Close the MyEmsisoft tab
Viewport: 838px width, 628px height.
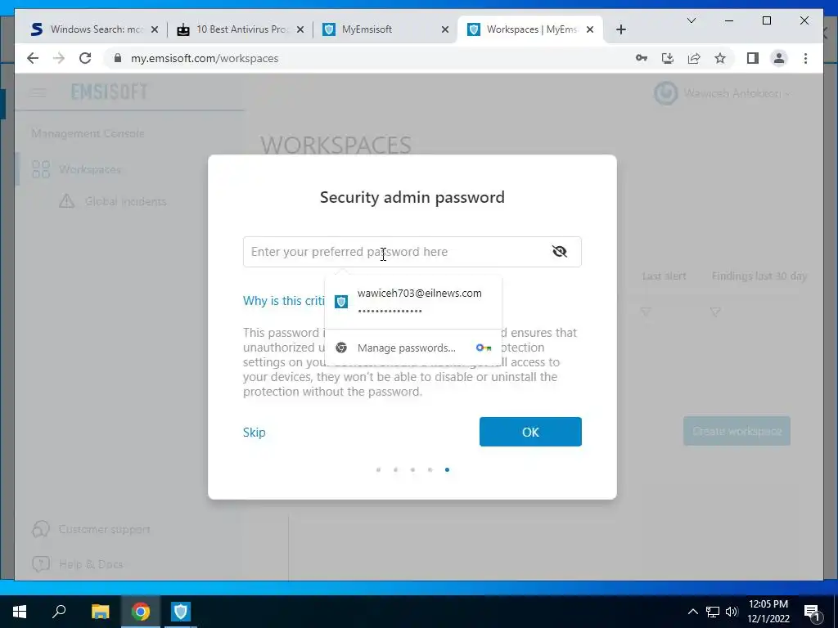click(444, 29)
